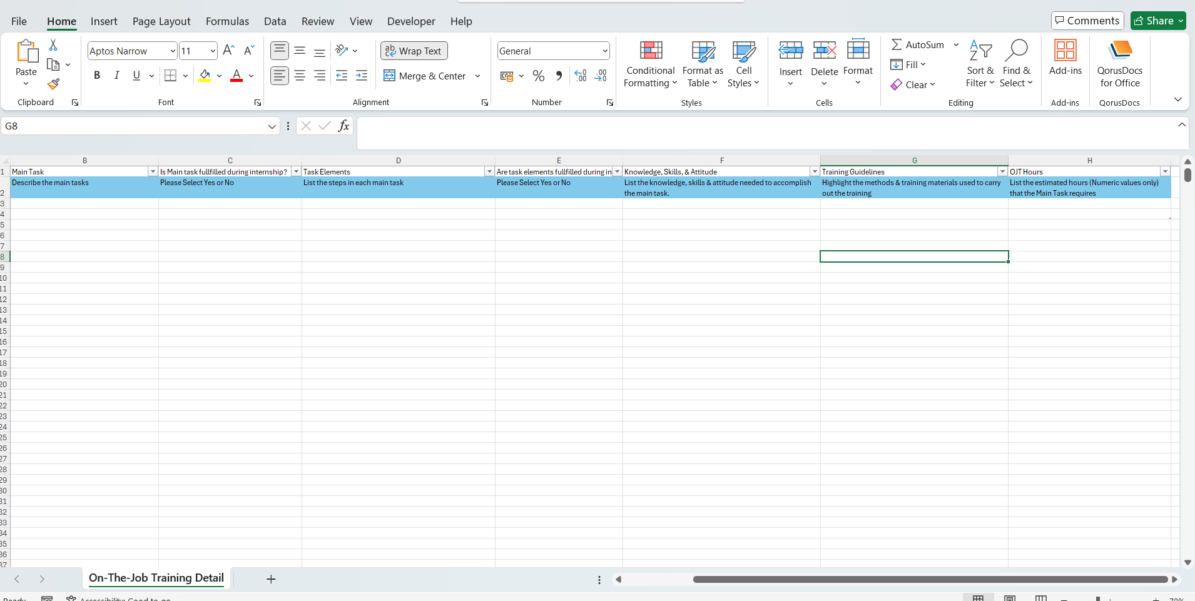Click the Insert Function fx icon
The image size is (1195, 601).
coord(343,126)
